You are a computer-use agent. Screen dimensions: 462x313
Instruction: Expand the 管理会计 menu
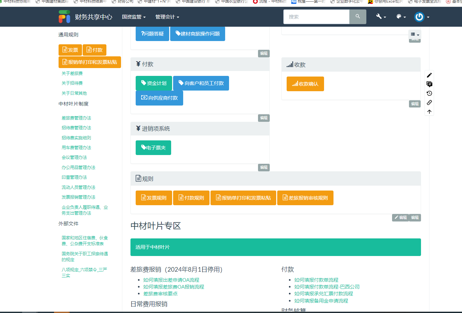pos(167,17)
